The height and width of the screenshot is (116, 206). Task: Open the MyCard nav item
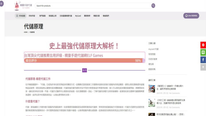coord(78,16)
